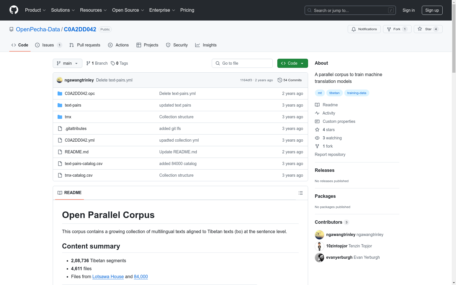Select the README tab heading
Screen dimensions: 456x285
(x=70, y=193)
